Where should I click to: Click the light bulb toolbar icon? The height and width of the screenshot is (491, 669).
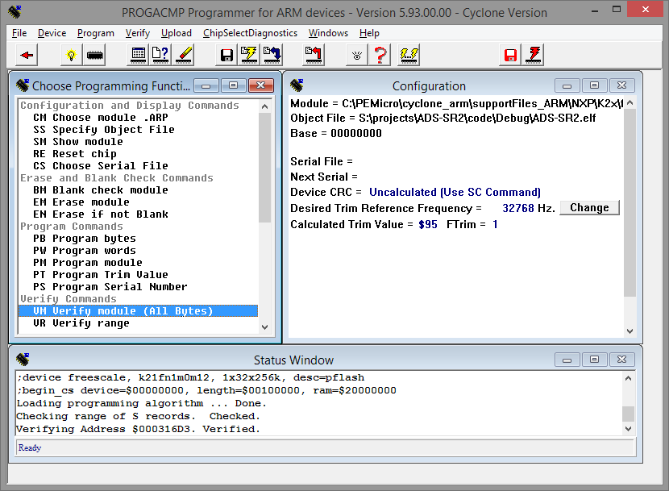(x=71, y=55)
